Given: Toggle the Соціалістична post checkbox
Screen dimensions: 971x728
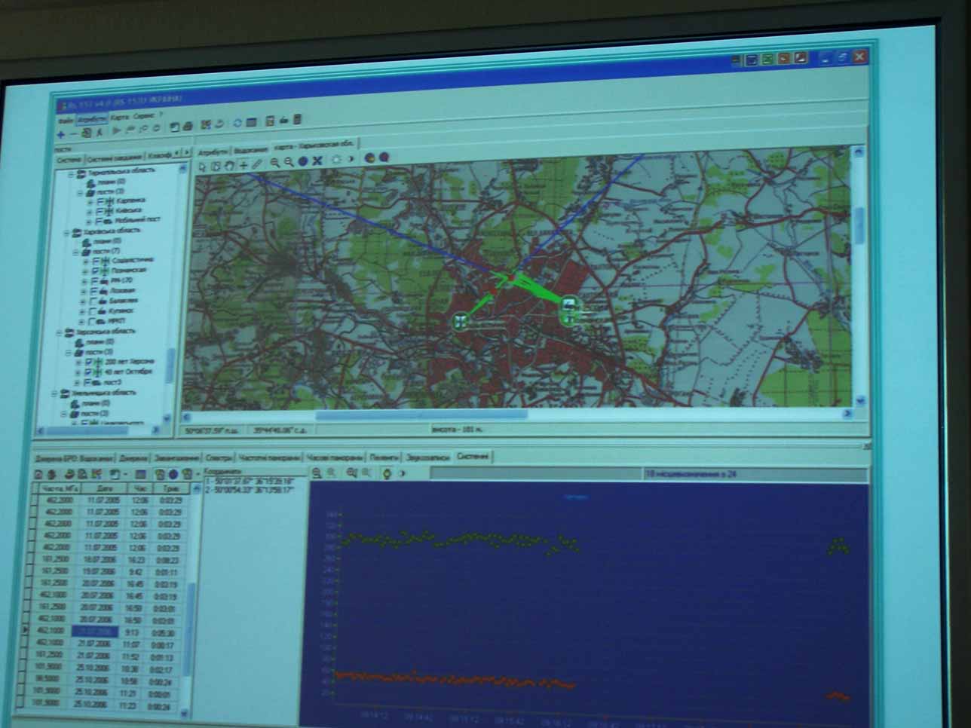Looking at the screenshot, I should 96,262.
